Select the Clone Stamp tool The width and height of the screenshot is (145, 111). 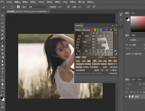(2, 46)
